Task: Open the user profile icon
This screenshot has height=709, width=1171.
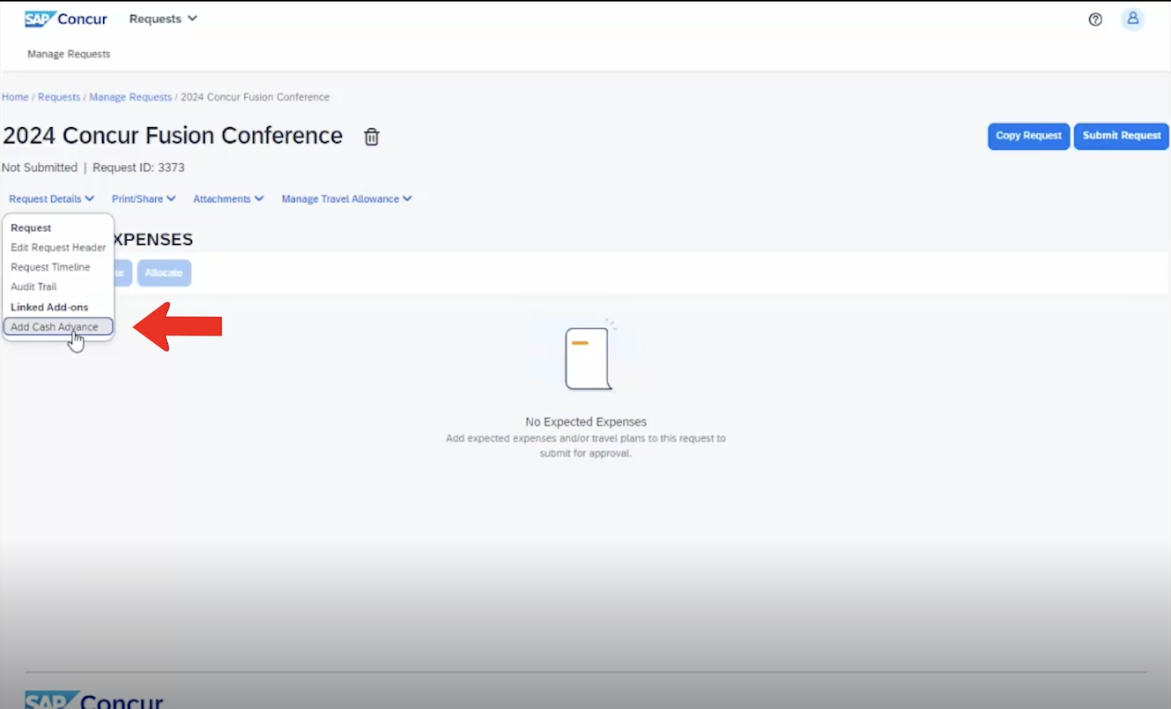Action: click(1132, 19)
